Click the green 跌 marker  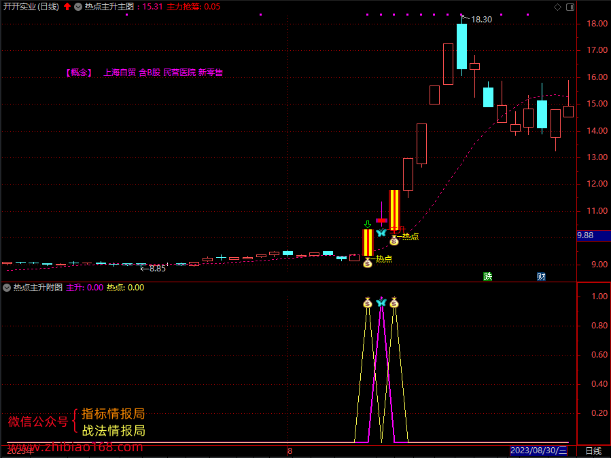pos(487,277)
